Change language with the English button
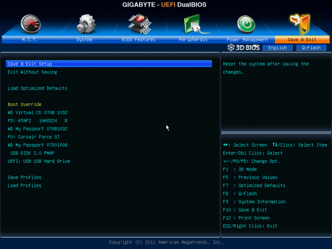The height and width of the screenshot is (249, 332). tap(277, 48)
